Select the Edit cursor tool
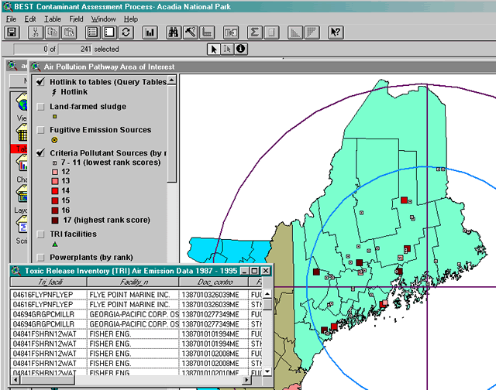 pyautogui.click(x=227, y=50)
